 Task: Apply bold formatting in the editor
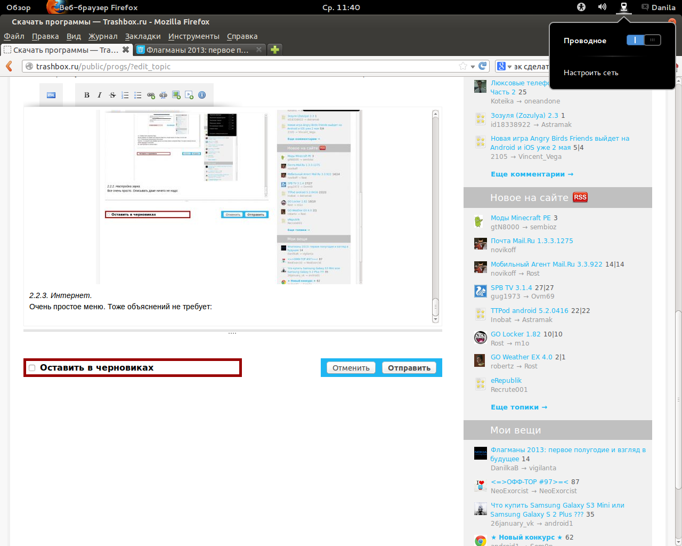pyautogui.click(x=87, y=95)
